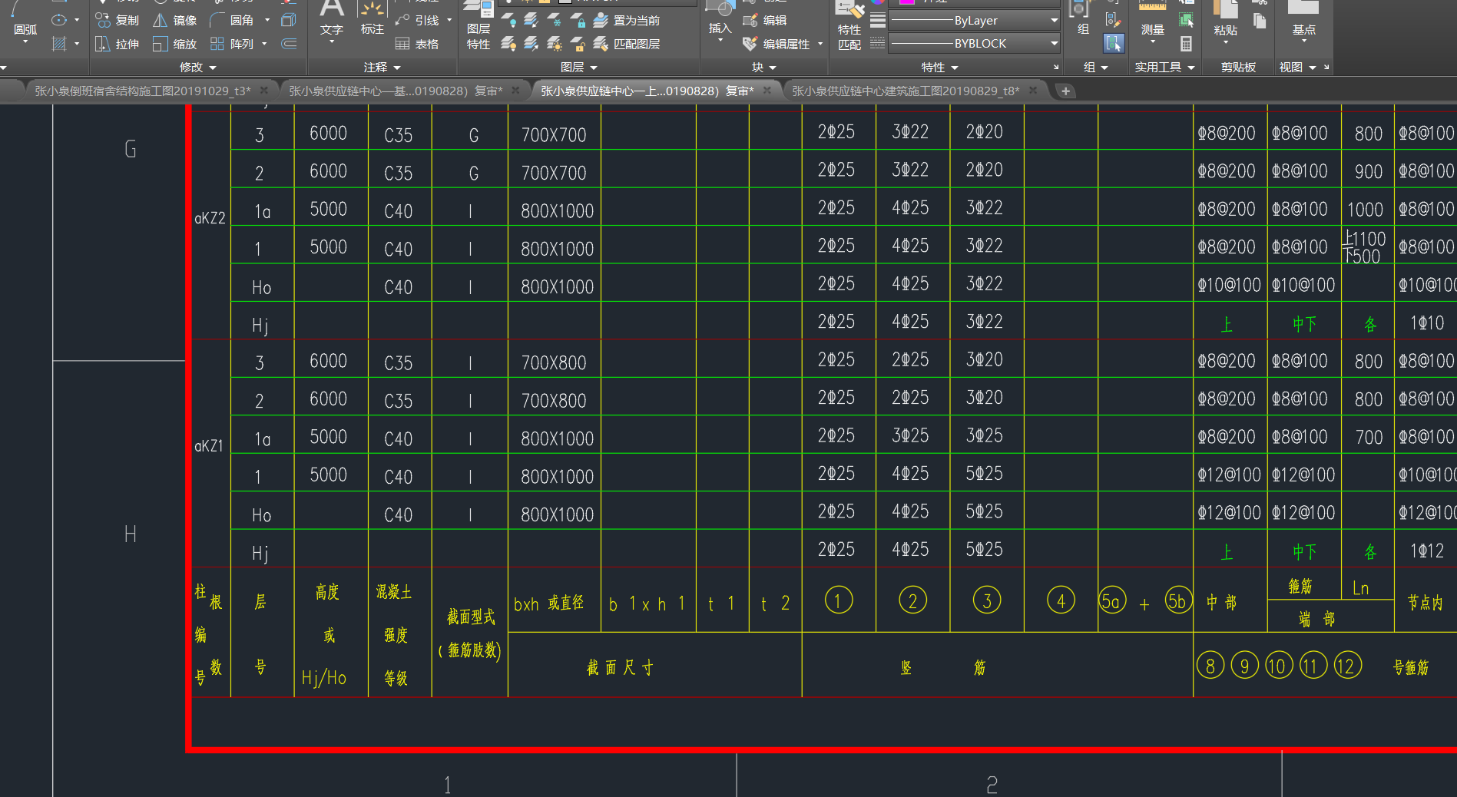Close the 倒班宿舍结构施工图 drawing tab
Viewport: 1457px width, 797px height.
(264, 91)
